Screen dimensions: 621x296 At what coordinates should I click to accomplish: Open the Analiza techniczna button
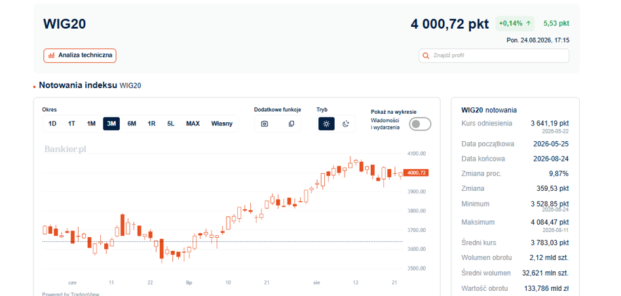[x=80, y=56]
